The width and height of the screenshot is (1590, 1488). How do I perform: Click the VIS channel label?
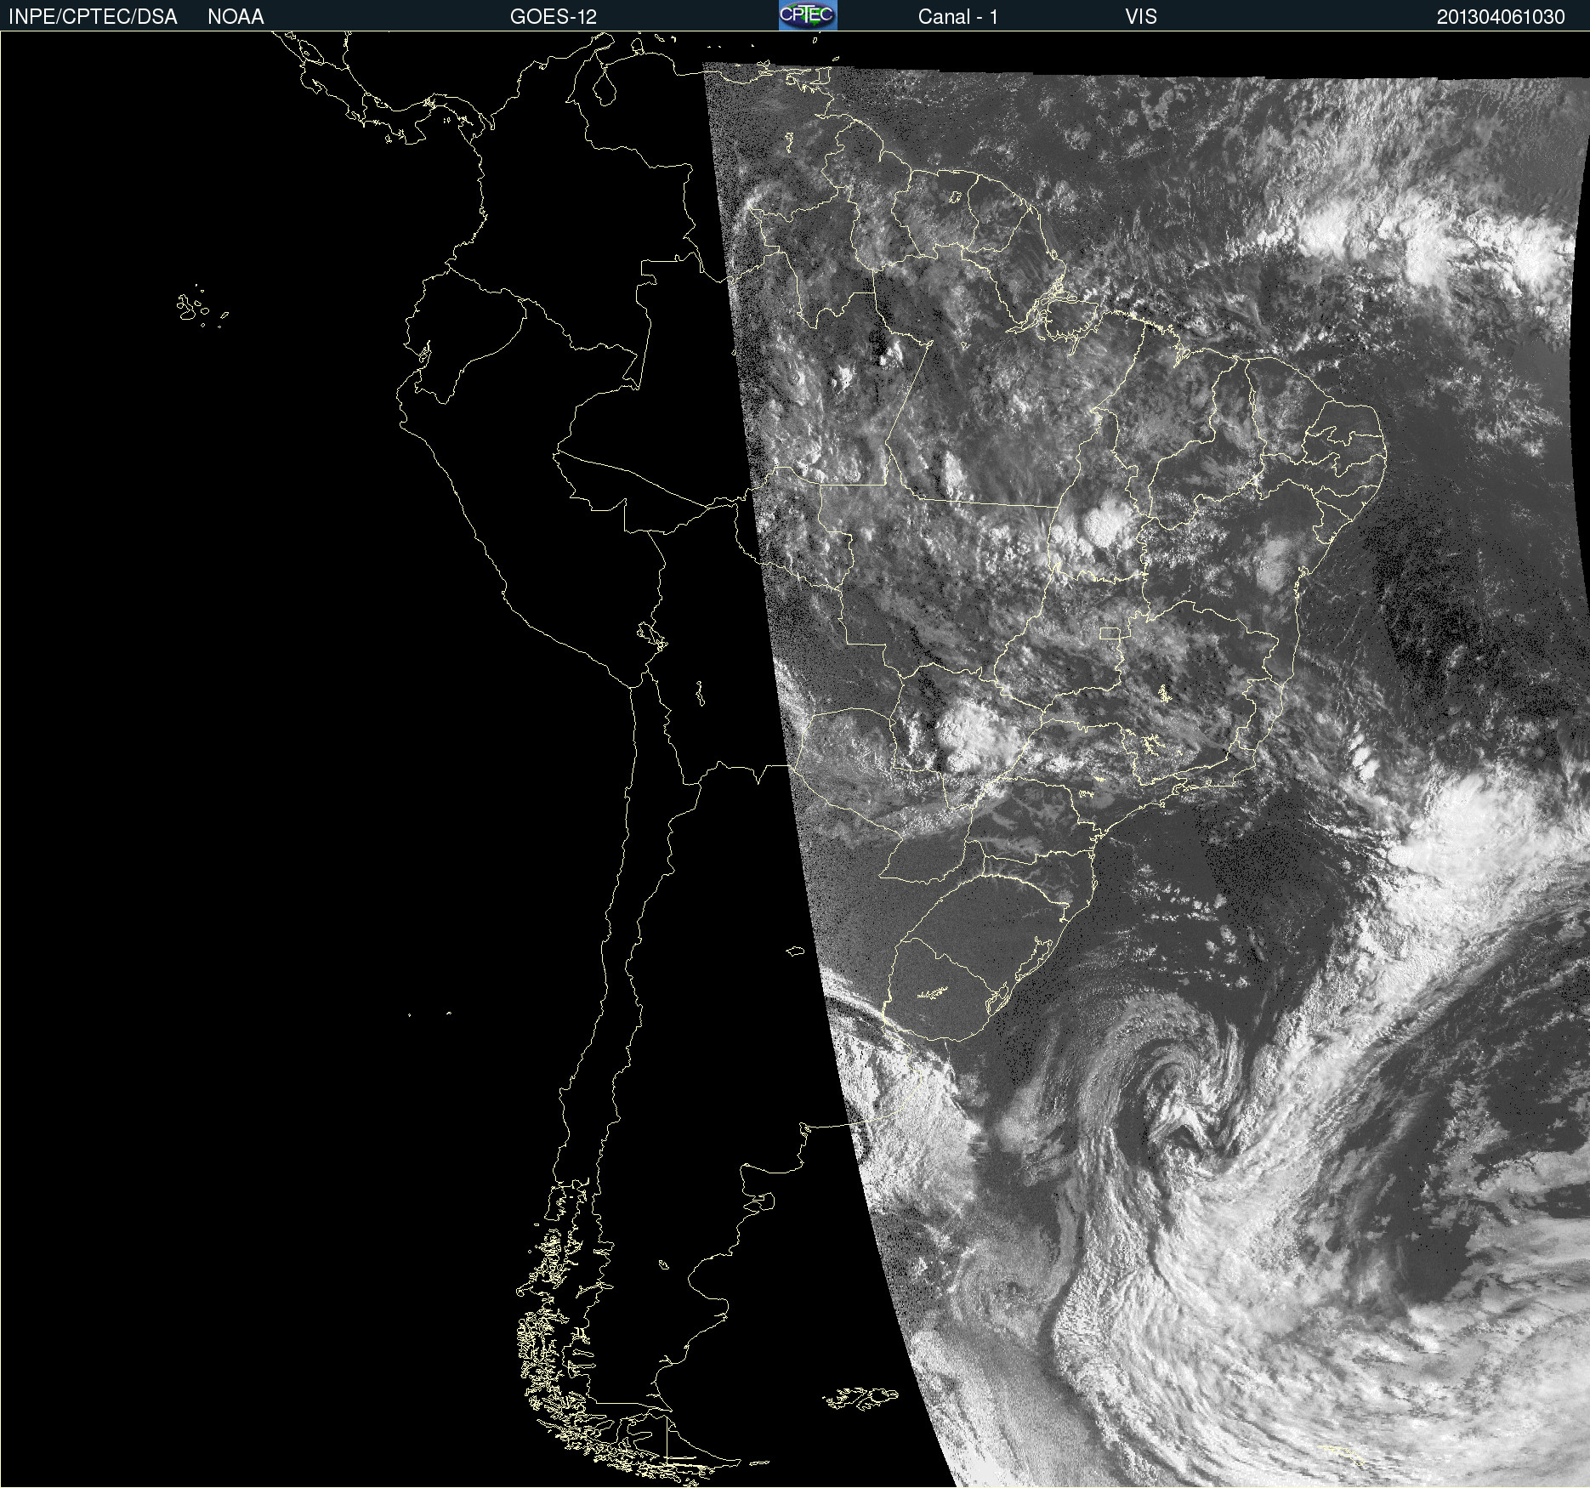tap(1141, 17)
